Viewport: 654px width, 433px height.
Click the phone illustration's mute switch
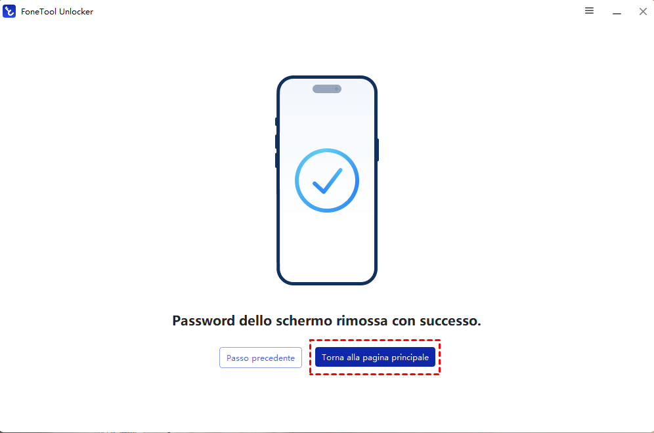276,121
